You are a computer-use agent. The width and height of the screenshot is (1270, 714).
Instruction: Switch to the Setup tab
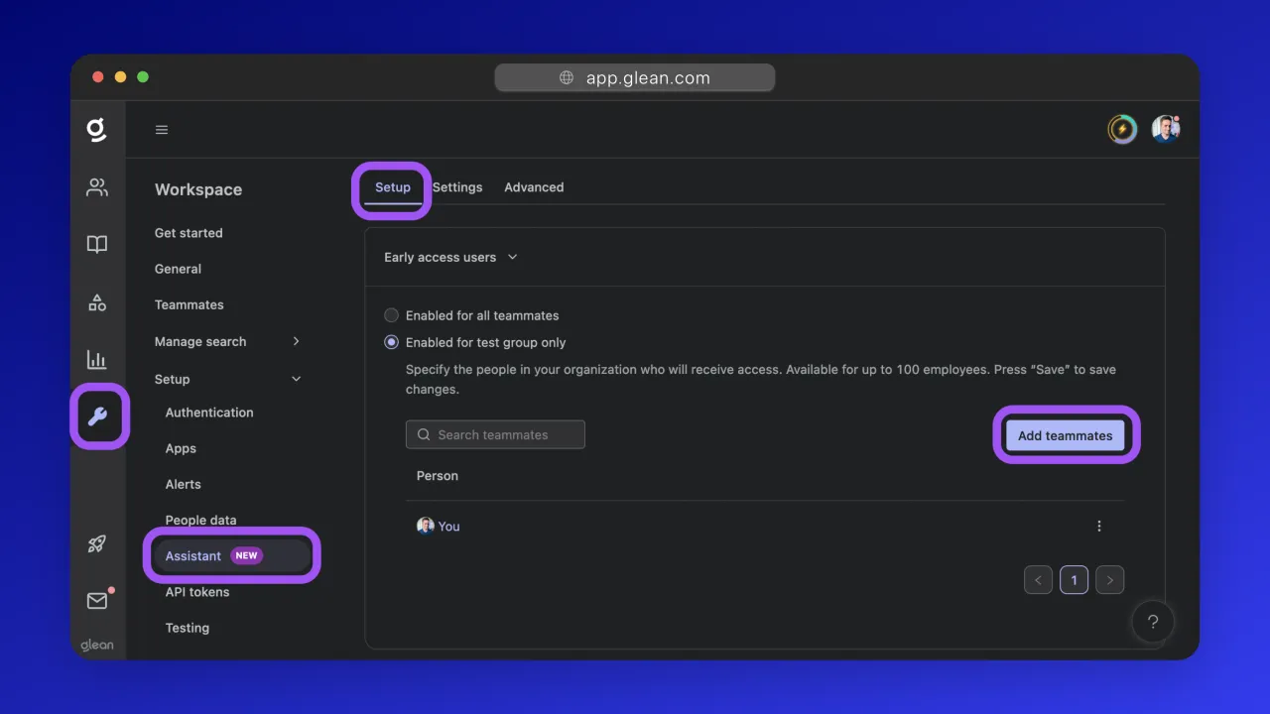tap(393, 187)
